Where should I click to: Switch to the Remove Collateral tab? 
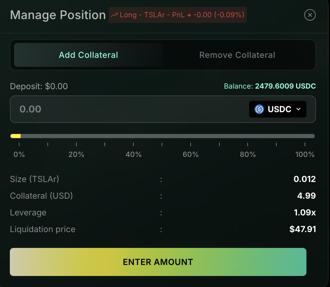click(237, 55)
